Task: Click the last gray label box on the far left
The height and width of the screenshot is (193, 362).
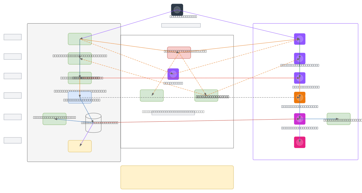Action: click(x=13, y=140)
